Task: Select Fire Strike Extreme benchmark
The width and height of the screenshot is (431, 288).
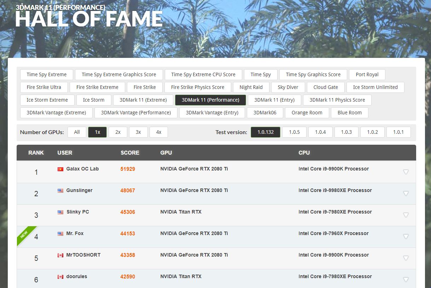Action: [x=97, y=87]
